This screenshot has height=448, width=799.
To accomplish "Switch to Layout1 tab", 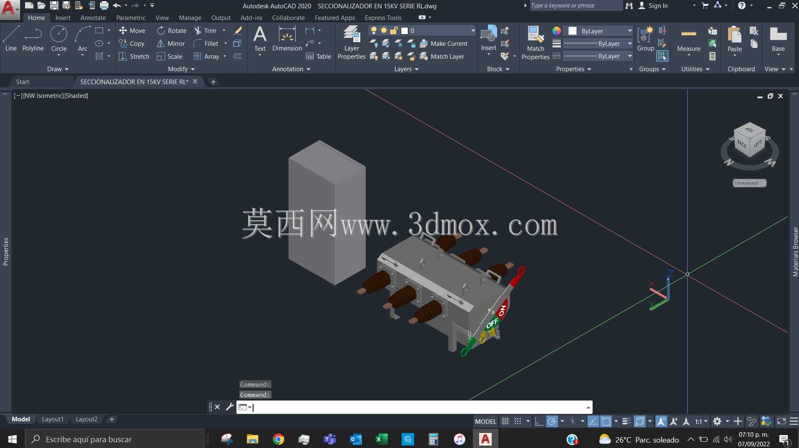I will (x=53, y=419).
